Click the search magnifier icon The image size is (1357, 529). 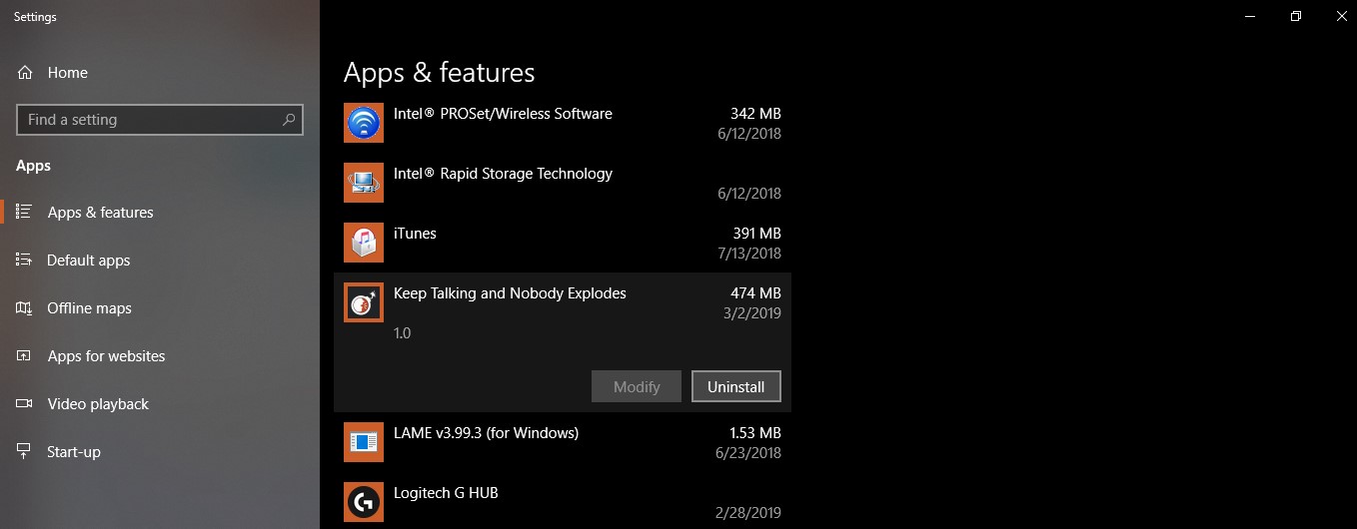pyautogui.click(x=289, y=120)
